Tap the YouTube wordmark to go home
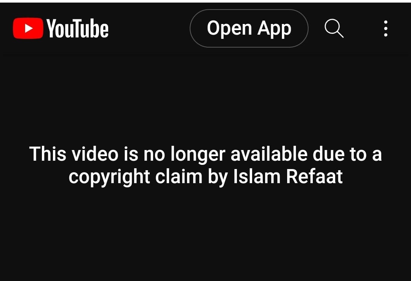411x281 pixels. click(x=77, y=28)
